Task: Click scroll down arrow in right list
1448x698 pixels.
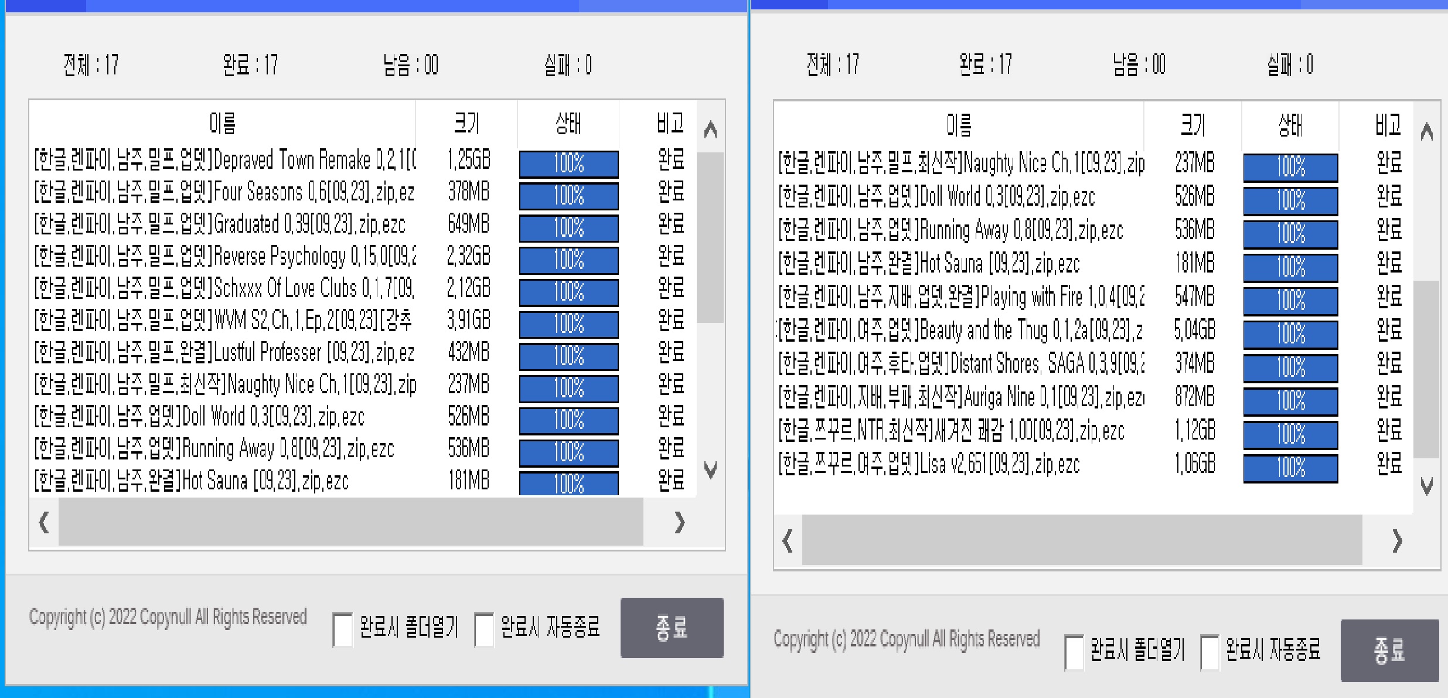Action: (1427, 486)
